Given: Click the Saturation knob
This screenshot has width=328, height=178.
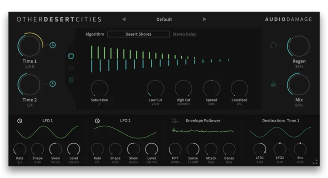Looking at the screenshot, I should pyautogui.click(x=100, y=89).
